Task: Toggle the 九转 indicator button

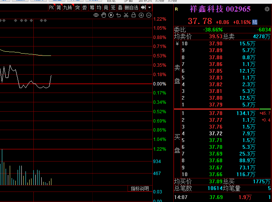Action: [68, 7]
